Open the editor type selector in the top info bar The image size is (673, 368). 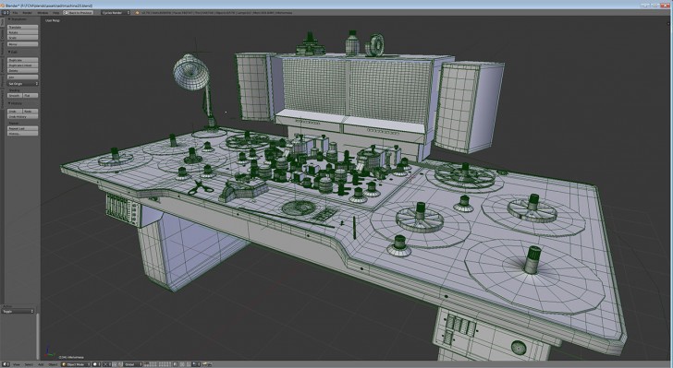click(6, 12)
